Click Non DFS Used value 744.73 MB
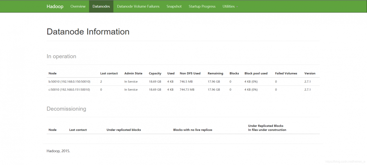 click(187, 90)
